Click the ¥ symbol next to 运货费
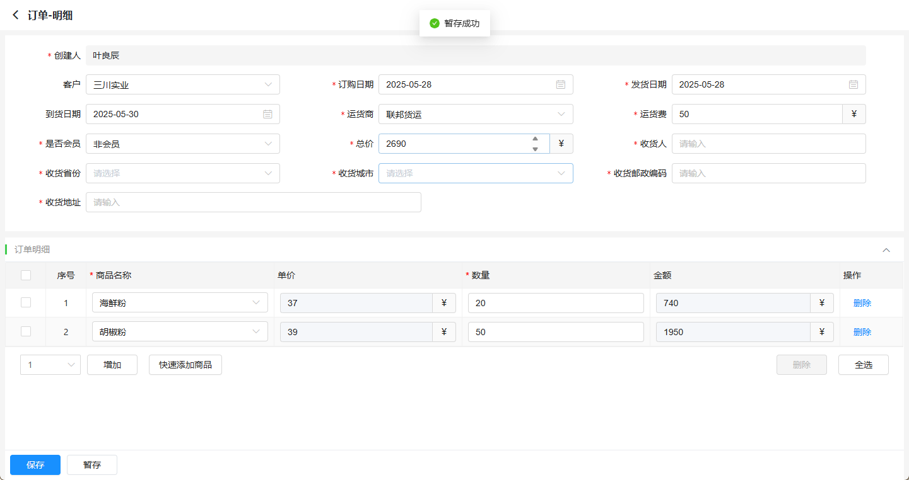This screenshot has width=909, height=480. point(853,114)
